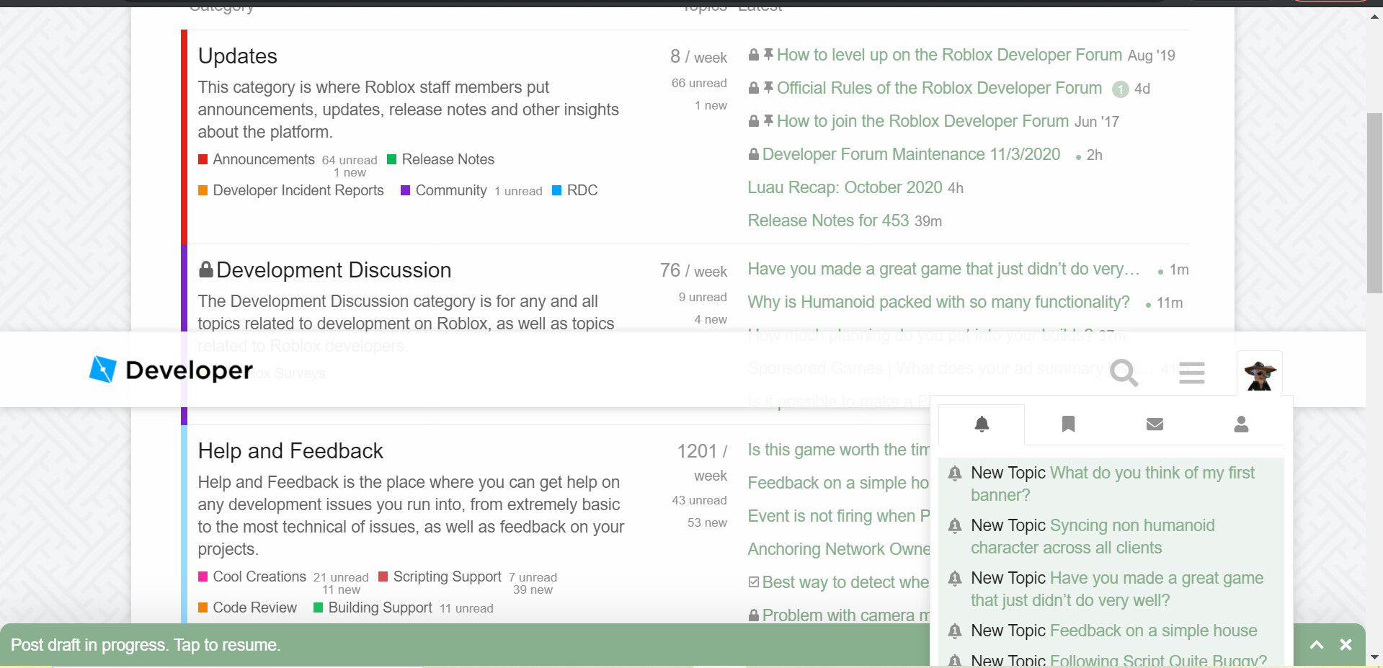
Task: Open 'Official Rules of the Roblox Developer Forum'
Action: pos(939,88)
